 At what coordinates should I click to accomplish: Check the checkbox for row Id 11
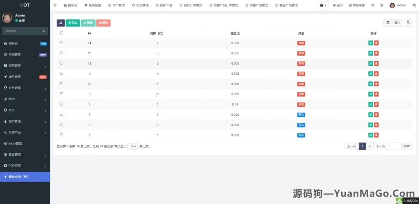click(x=62, y=74)
